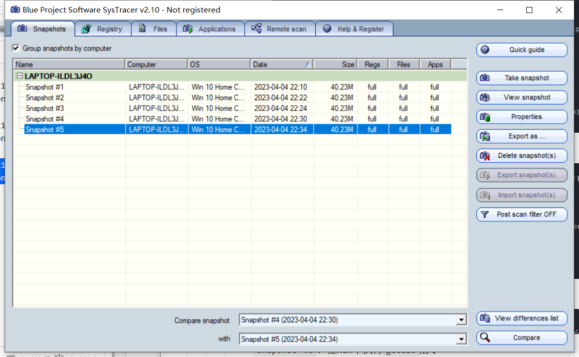579x357 pixels.
Task: Open the Help & Register tab
Action: coord(354,29)
